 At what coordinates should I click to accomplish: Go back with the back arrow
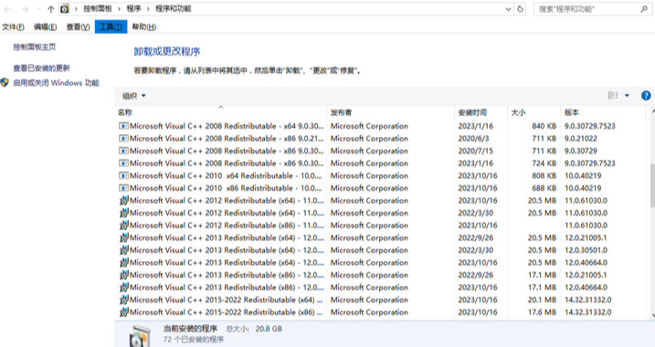pyautogui.click(x=7, y=9)
